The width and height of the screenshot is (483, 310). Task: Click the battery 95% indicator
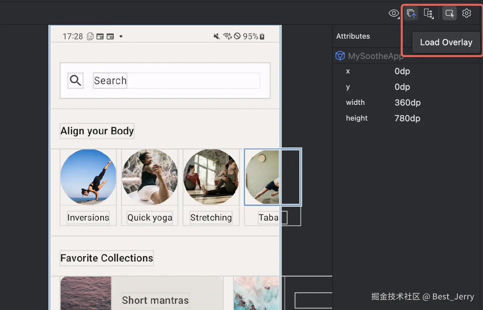254,36
